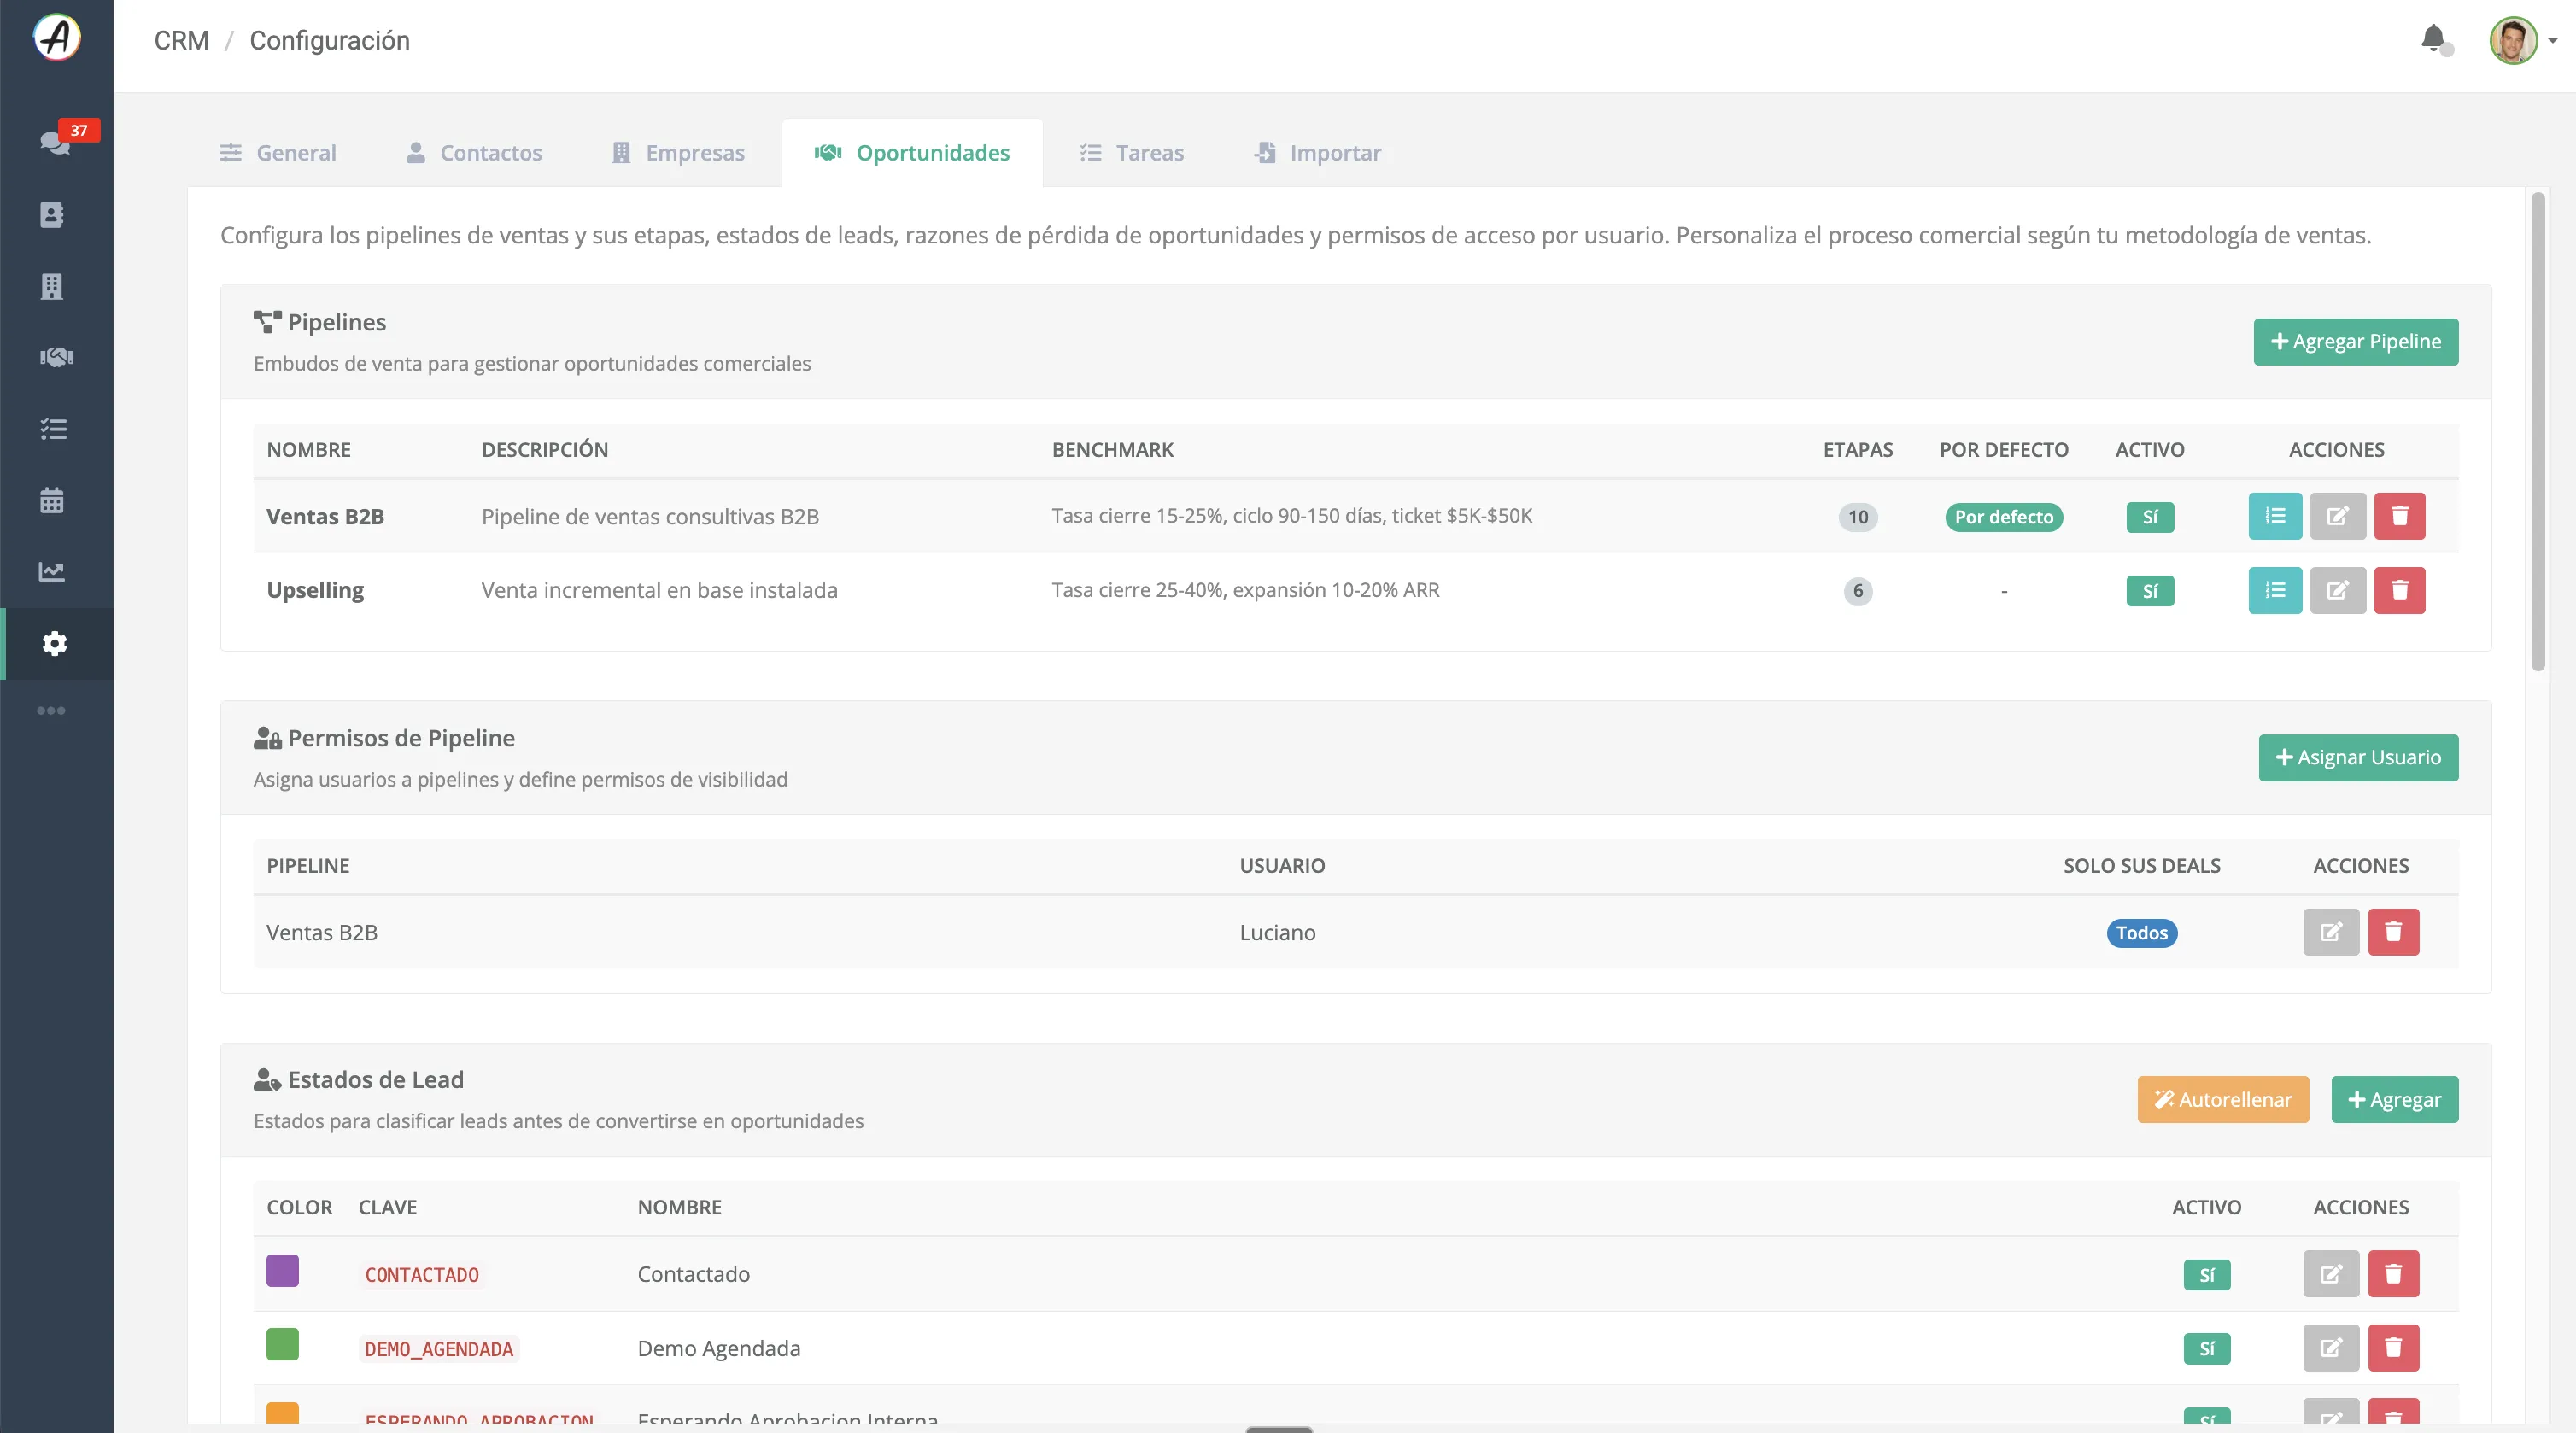Open contacts icon in sidebar
2576x1433 pixels.
click(52, 215)
